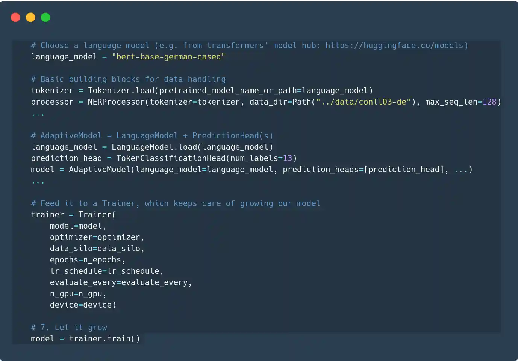This screenshot has width=518, height=361.
Task: Click the yellow minimize traffic light button
Action: (30, 17)
